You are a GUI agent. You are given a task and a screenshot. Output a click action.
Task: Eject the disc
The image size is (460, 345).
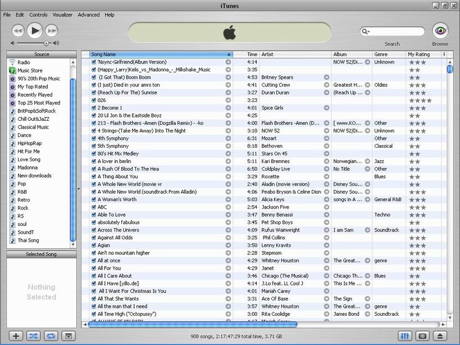pyautogui.click(x=440, y=336)
